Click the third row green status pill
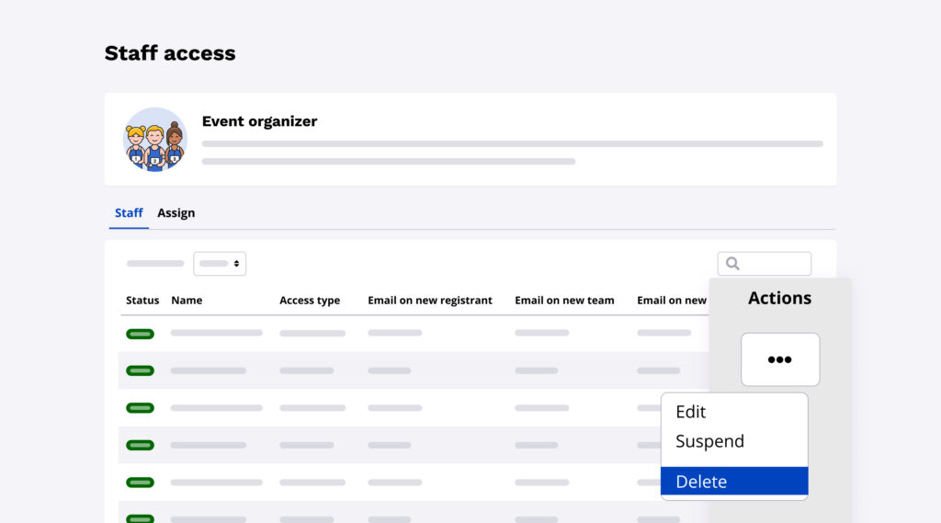Image resolution: width=941 pixels, height=523 pixels. [140, 408]
